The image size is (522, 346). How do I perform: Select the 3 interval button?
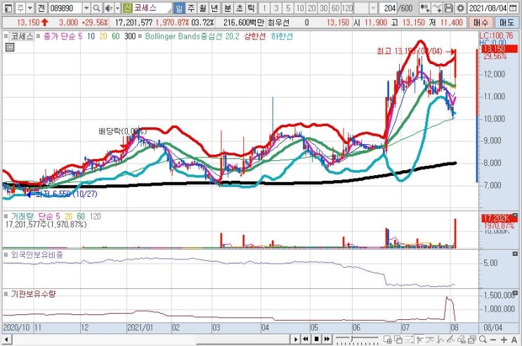point(276,8)
